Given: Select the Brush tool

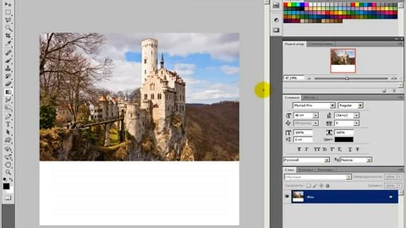Looking at the screenshot, I should (8, 60).
